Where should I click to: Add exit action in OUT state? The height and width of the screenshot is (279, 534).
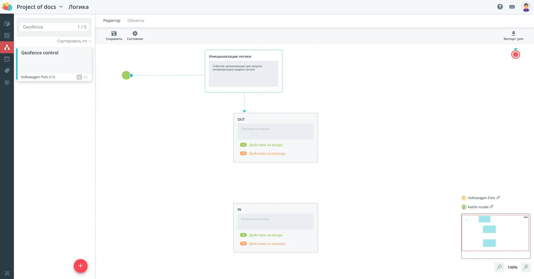click(x=243, y=153)
